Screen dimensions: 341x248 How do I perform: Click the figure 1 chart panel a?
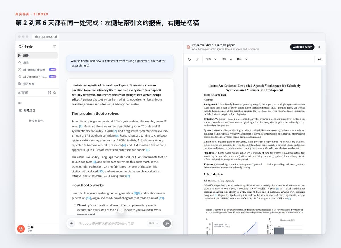tap(232, 226)
